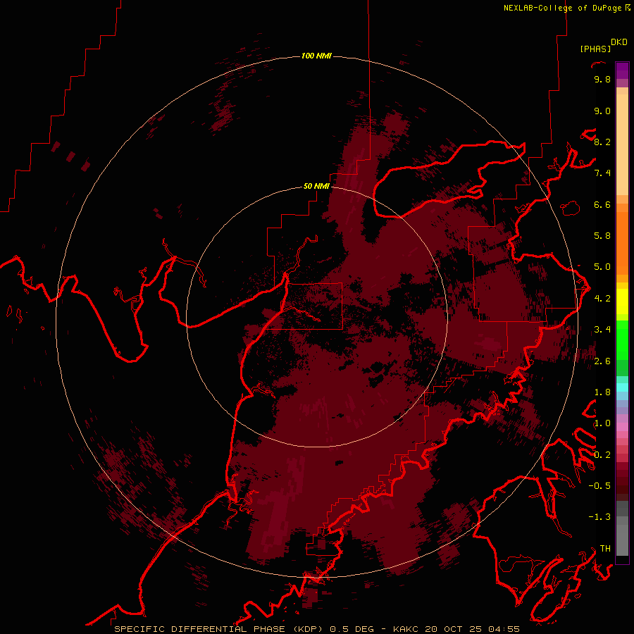
Task: Click the 50 NMI range ring label
Action: [x=316, y=186]
